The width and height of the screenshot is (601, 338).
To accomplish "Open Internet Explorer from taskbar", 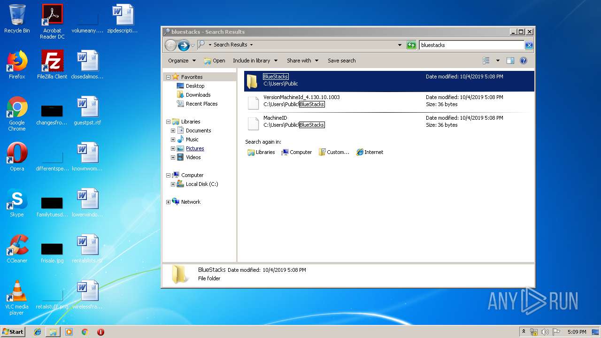I will pos(38,332).
